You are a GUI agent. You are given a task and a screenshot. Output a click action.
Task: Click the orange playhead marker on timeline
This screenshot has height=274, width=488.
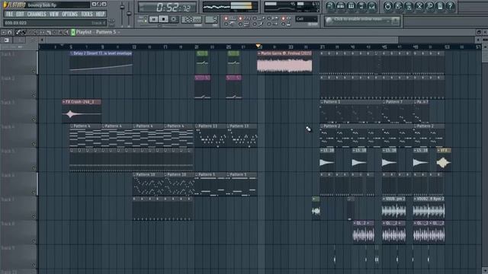coord(258,46)
